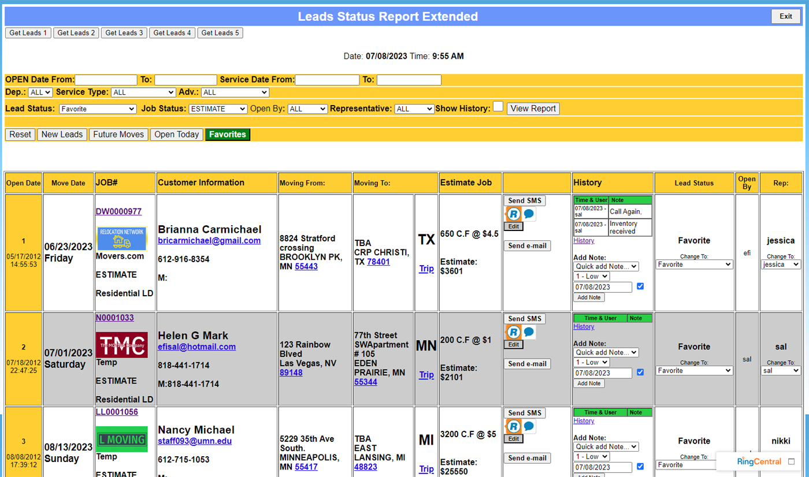
Task: Click RingCentral call icon for Brianna Carmichael
Action: click(x=513, y=214)
